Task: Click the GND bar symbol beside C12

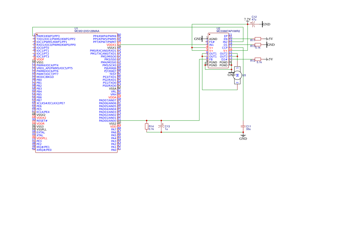Action: [x=262, y=24]
